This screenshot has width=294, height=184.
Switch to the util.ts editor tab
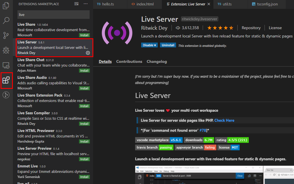click(x=231, y=4)
